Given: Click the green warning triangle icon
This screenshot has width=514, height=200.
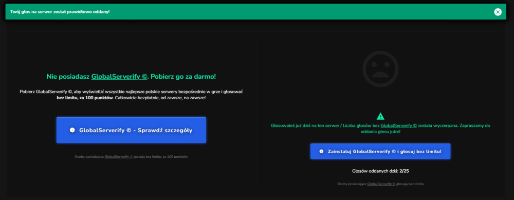Looking at the screenshot, I should click(380, 116).
